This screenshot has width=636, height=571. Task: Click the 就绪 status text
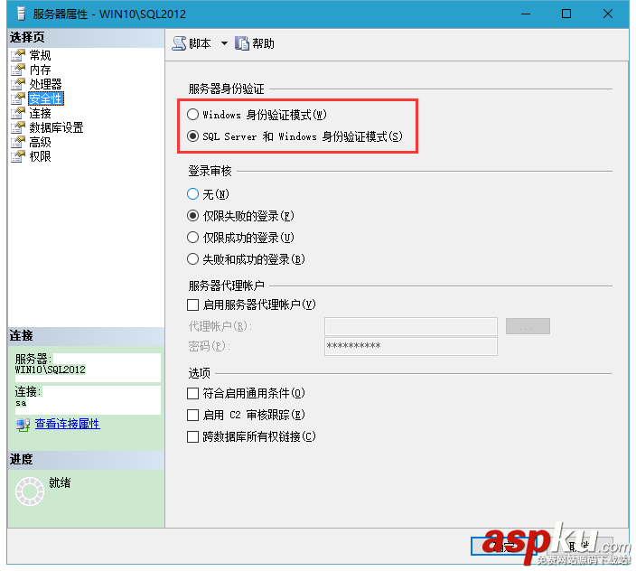point(60,482)
